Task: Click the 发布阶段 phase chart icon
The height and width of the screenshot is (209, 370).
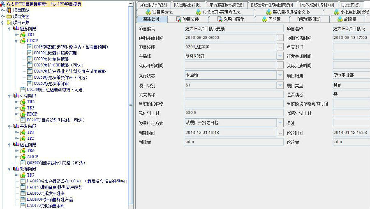Action: click(16, 169)
